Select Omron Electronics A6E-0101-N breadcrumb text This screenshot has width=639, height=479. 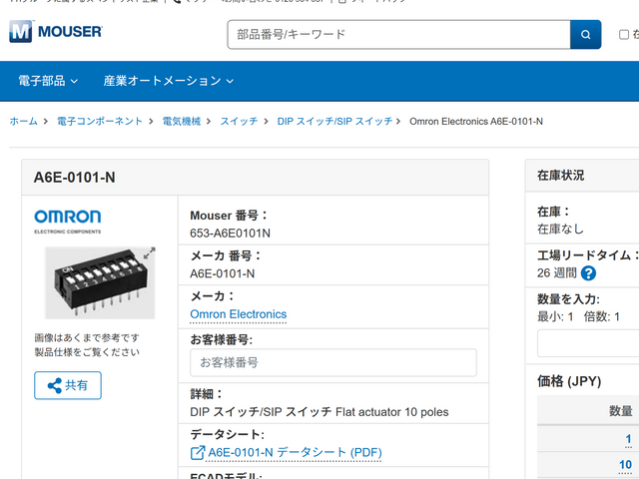click(x=476, y=122)
